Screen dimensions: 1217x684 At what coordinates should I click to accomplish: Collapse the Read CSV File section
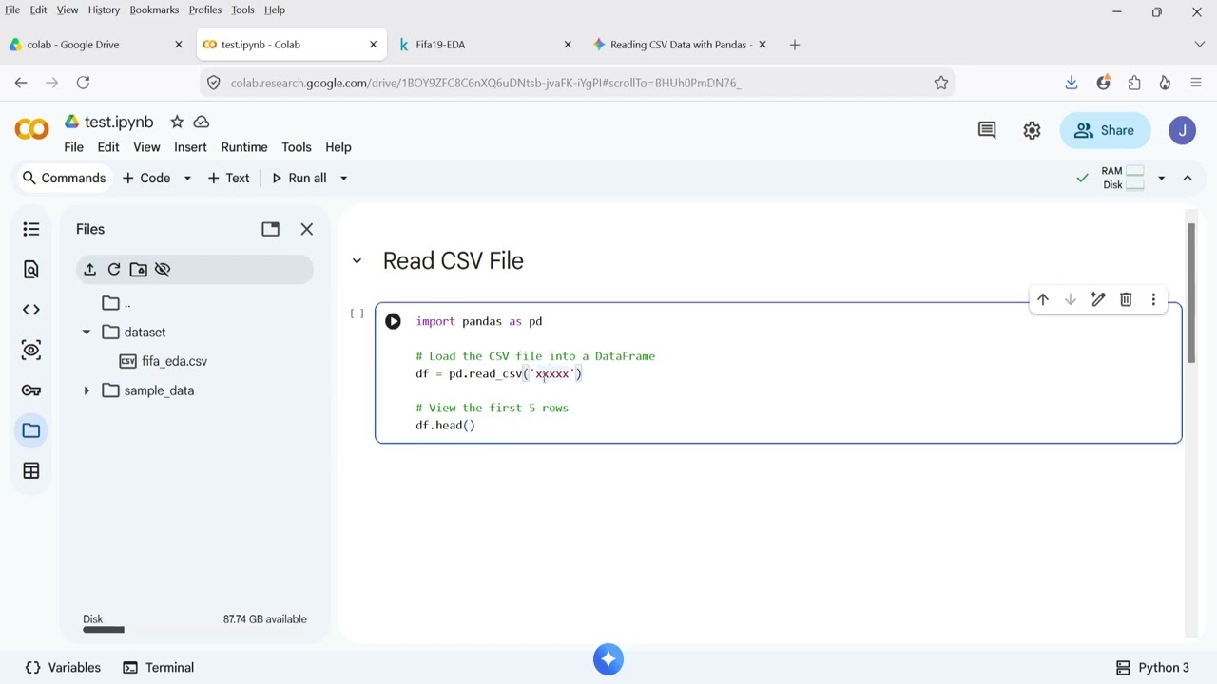(x=357, y=261)
